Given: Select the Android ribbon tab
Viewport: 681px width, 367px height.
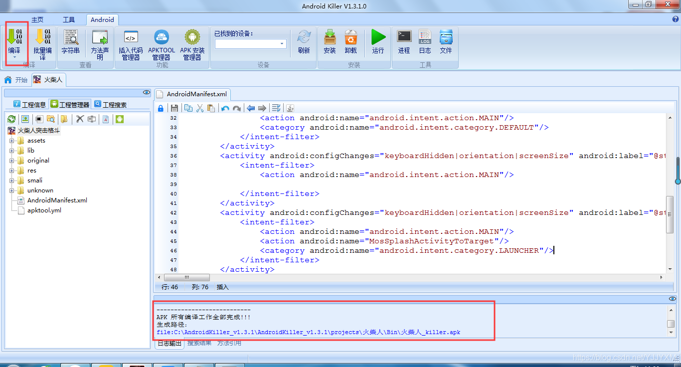Looking at the screenshot, I should [x=102, y=20].
